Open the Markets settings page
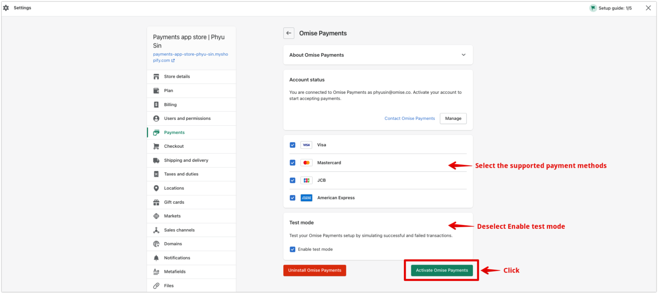The height and width of the screenshot is (294, 658). 172,216
